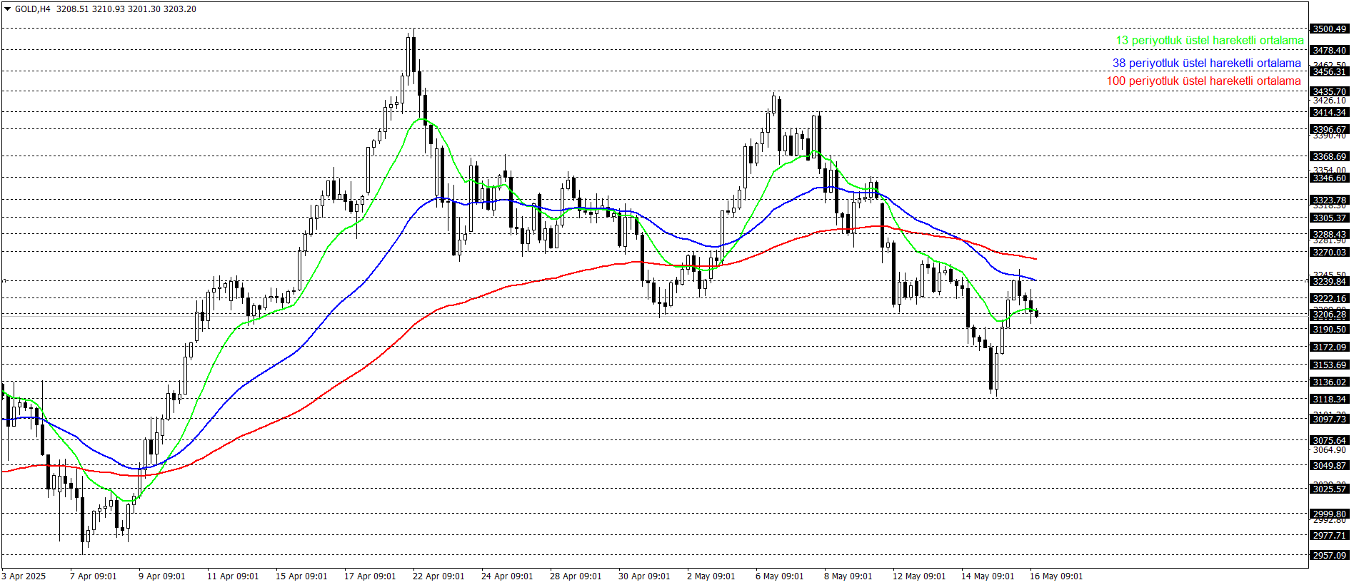Click the 3239.84 price level label

(1330, 282)
